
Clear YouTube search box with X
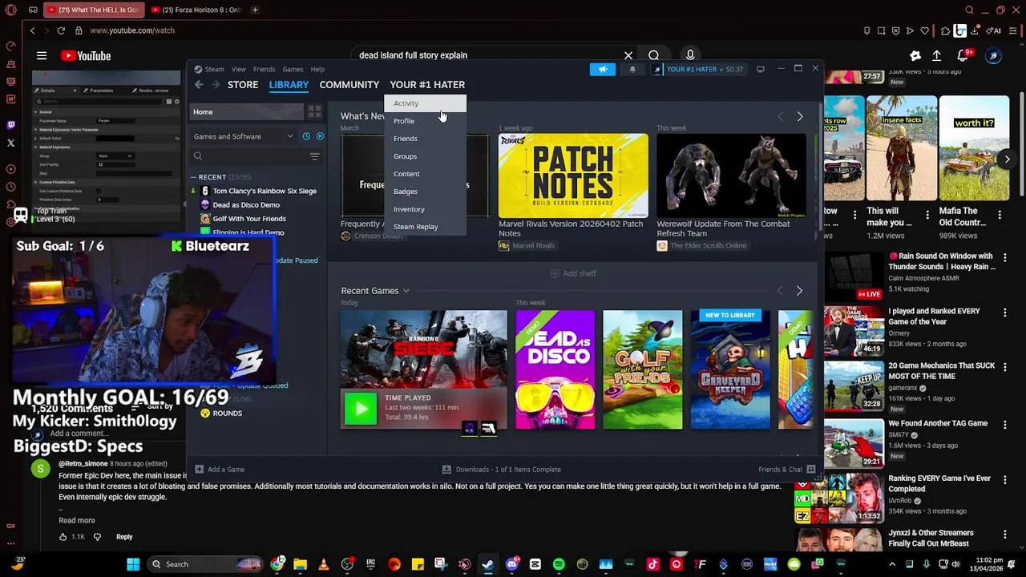point(628,55)
